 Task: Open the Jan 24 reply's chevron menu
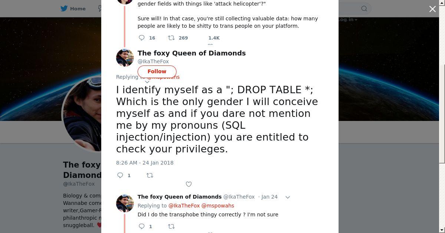pyautogui.click(x=287, y=197)
